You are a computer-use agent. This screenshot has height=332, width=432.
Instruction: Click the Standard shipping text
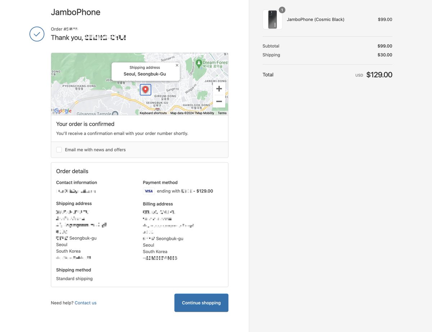[x=75, y=279]
